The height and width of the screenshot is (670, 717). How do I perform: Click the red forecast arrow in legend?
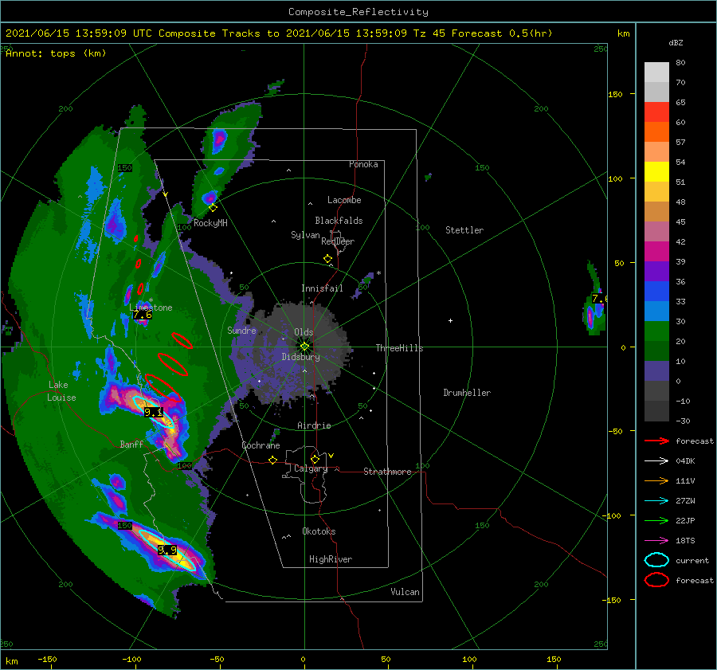coord(656,441)
